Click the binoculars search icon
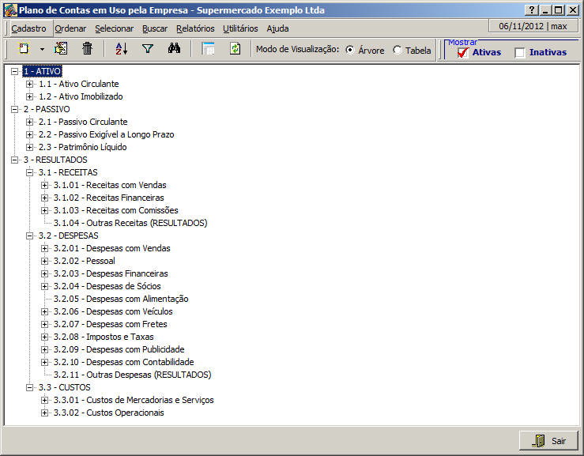The width and height of the screenshot is (584, 456). click(x=175, y=49)
